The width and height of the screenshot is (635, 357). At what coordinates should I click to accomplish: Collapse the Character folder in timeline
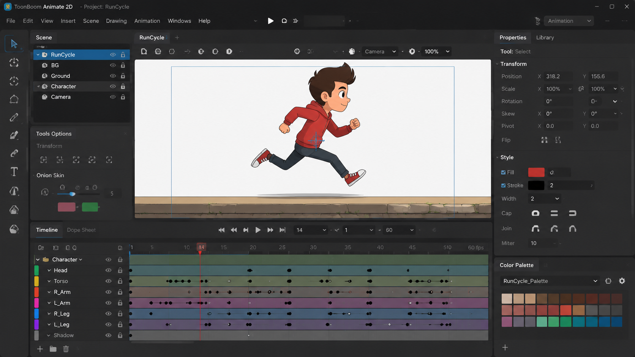(x=38, y=259)
